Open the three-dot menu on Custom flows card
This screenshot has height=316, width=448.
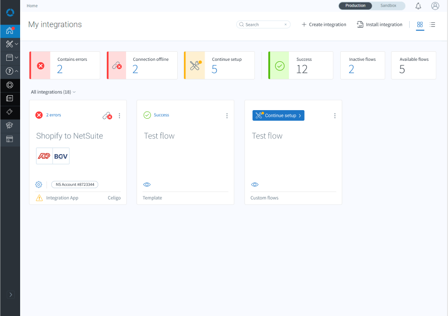[334, 115]
